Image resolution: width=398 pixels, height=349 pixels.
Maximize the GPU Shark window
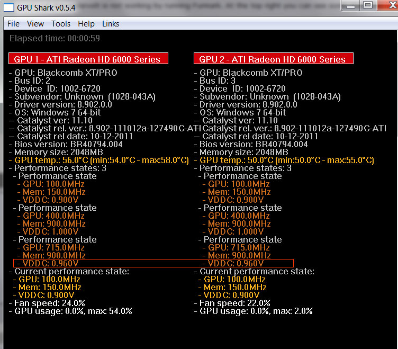(x=368, y=5)
